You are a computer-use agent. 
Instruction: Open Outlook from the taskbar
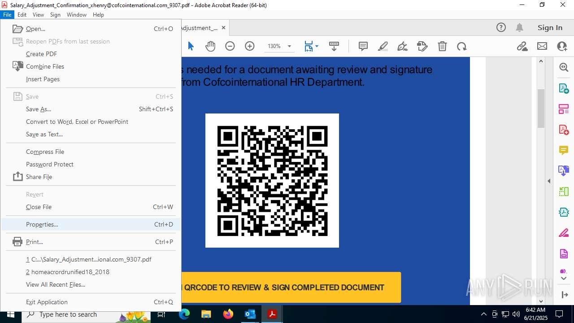(x=250, y=314)
